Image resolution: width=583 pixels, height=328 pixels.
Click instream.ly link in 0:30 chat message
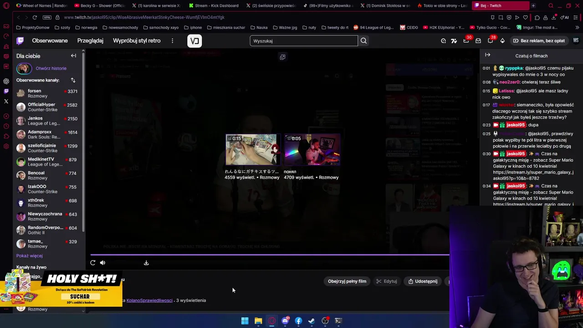(533, 175)
